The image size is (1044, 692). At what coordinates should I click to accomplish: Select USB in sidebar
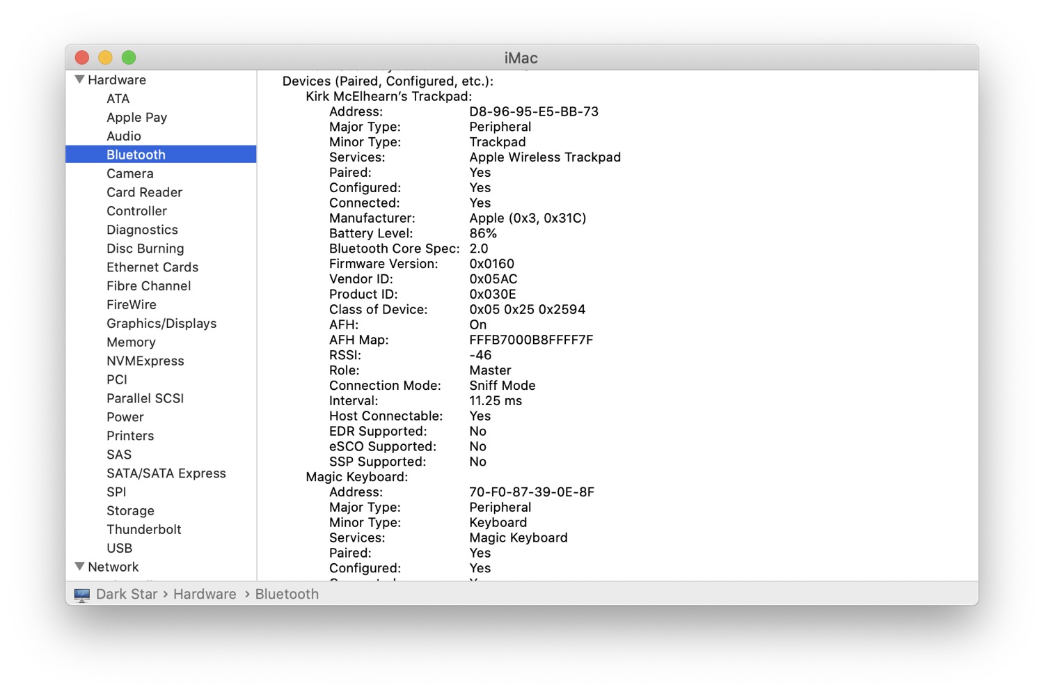pyautogui.click(x=120, y=549)
